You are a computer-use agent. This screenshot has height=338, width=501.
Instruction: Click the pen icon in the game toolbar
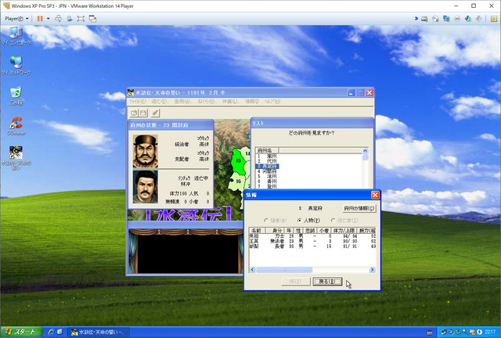[155, 113]
